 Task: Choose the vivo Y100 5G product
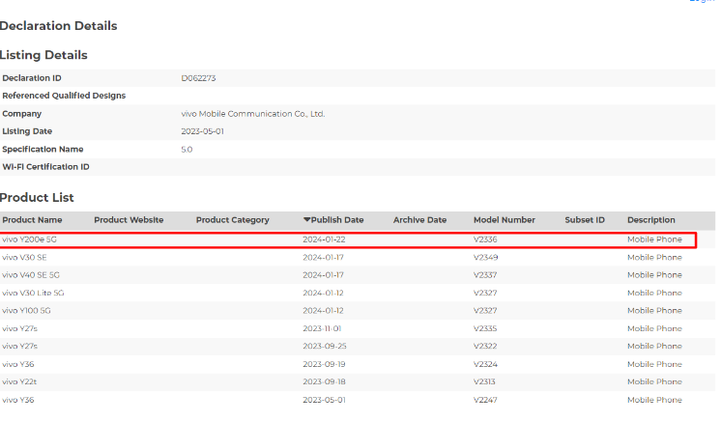click(28, 311)
